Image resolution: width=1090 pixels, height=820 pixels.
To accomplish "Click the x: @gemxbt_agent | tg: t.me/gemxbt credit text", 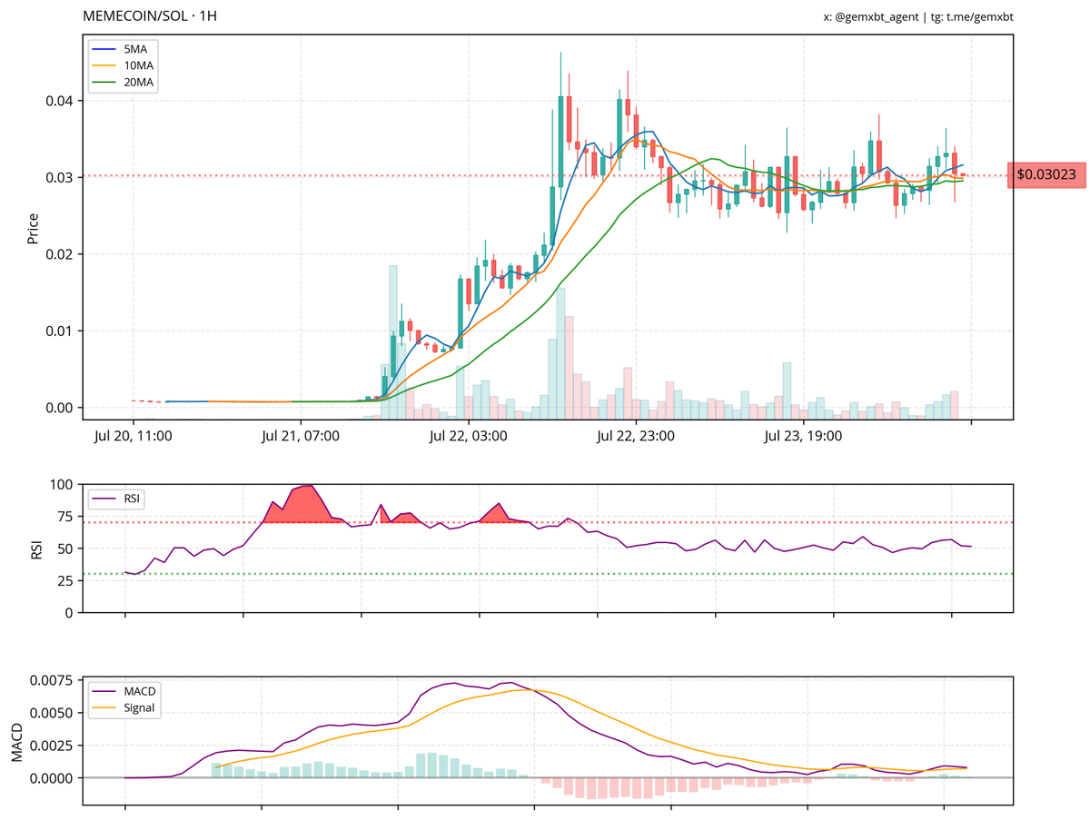I will click(917, 17).
